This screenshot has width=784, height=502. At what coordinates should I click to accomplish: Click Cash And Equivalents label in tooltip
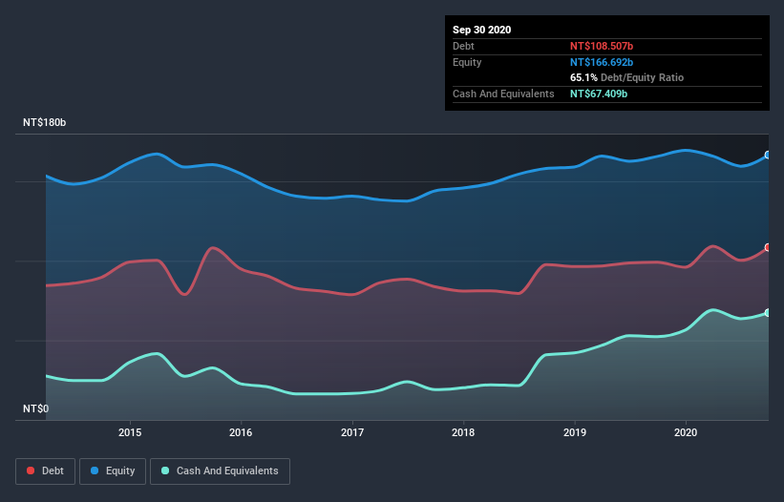point(503,94)
